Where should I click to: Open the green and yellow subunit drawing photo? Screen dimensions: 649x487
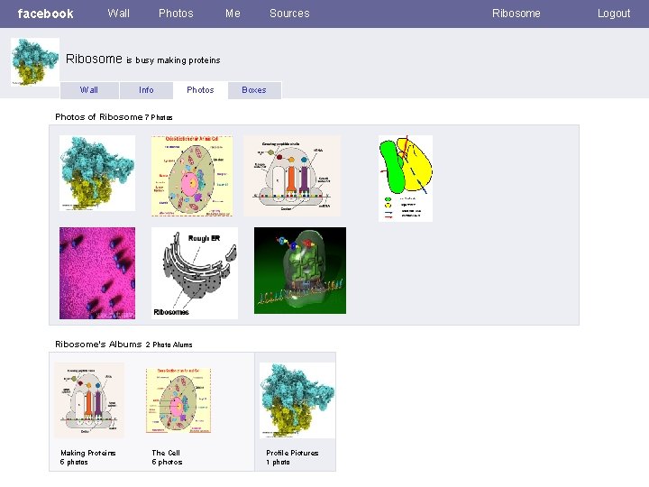pyautogui.click(x=406, y=179)
